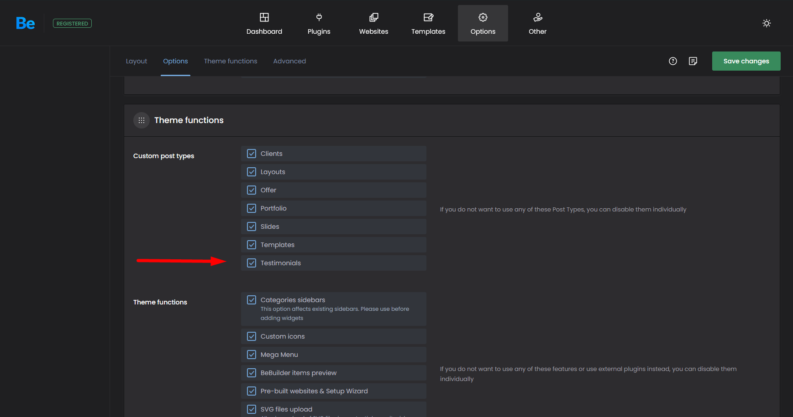Disable the Testimonials post type

pyautogui.click(x=252, y=263)
